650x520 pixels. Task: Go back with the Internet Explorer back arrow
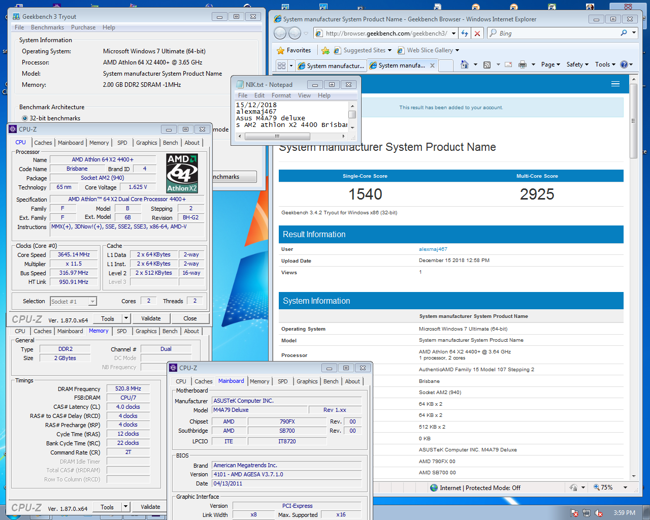280,34
